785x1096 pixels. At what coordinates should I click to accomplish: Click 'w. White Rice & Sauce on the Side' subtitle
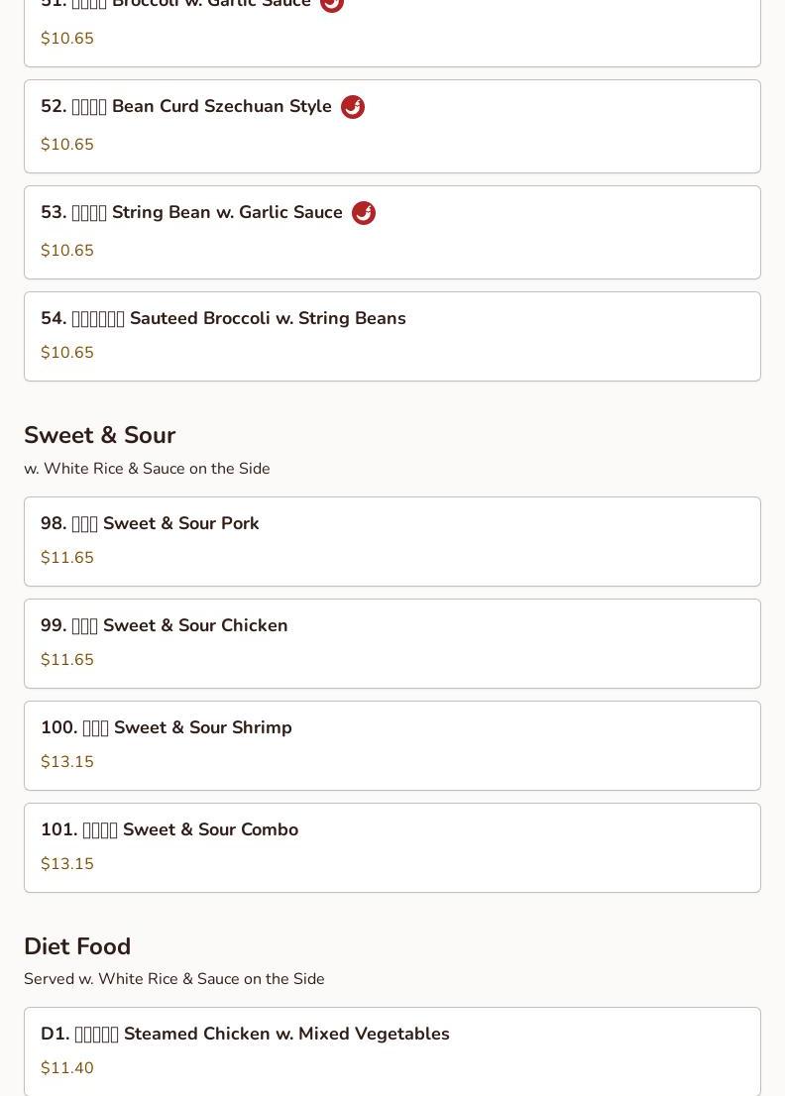pyautogui.click(x=147, y=469)
